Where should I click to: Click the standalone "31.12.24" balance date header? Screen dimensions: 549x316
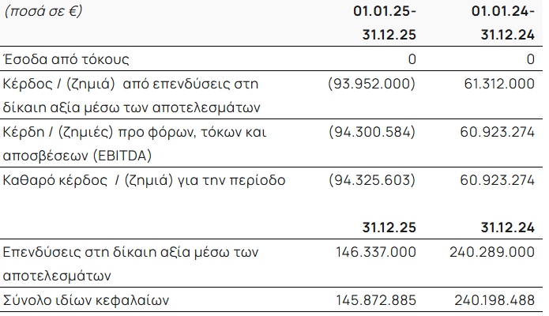[x=508, y=228]
